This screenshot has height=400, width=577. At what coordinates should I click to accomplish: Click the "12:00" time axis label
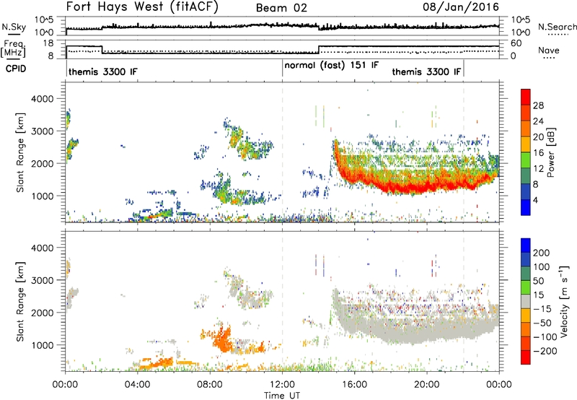pos(282,385)
